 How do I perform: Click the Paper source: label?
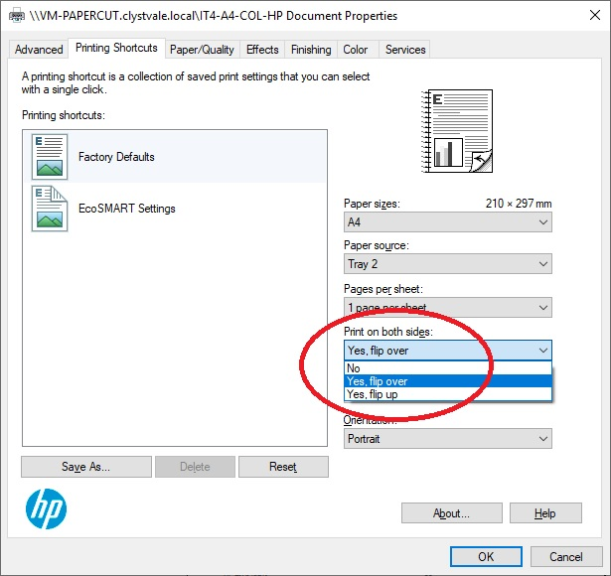coord(377,245)
